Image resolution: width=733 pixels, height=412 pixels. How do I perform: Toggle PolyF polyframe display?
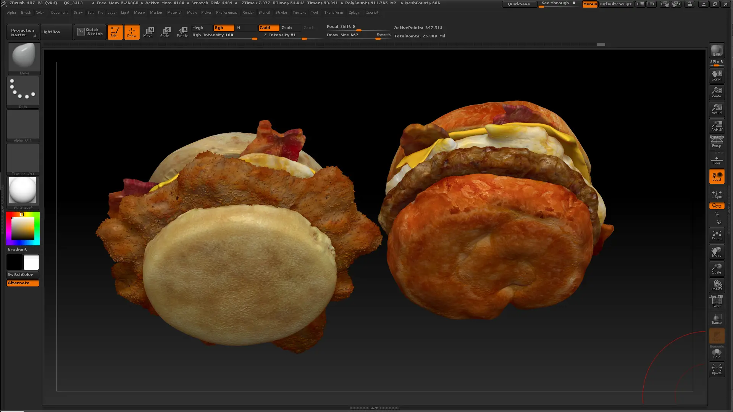(717, 302)
